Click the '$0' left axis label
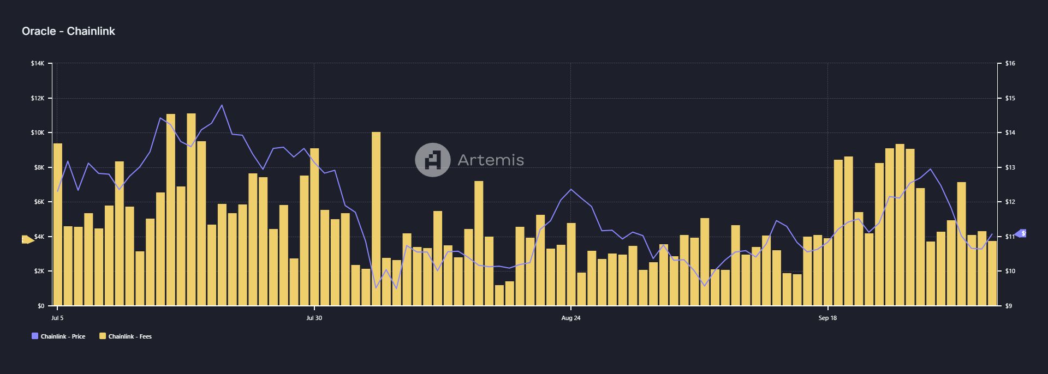Image resolution: width=1048 pixels, height=374 pixels. coord(41,306)
